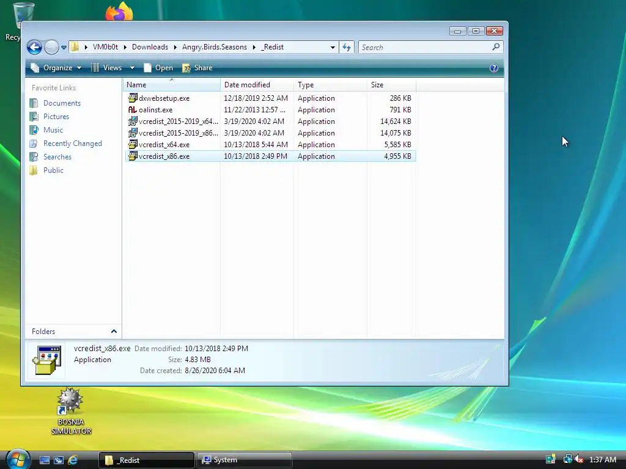Open the Windows Start orb
The image size is (626, 469).
18,459
